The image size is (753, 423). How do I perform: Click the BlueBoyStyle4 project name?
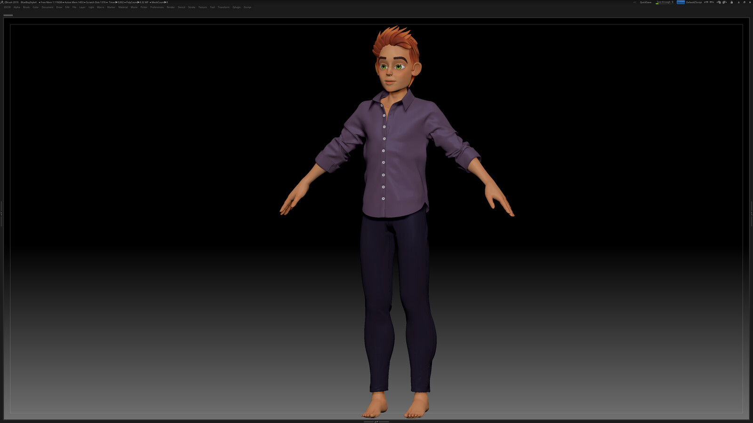tap(28, 2)
